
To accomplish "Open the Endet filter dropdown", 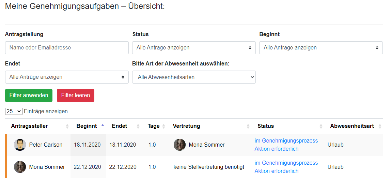I will click(67, 77).
